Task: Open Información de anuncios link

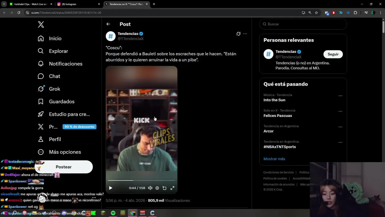Action: (279, 184)
